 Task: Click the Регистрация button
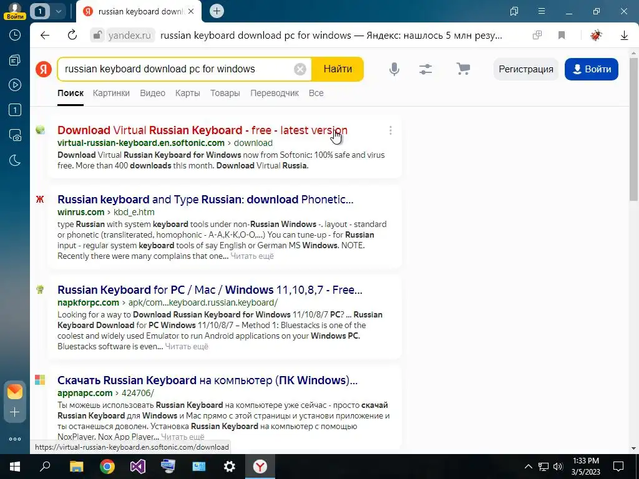[525, 69]
